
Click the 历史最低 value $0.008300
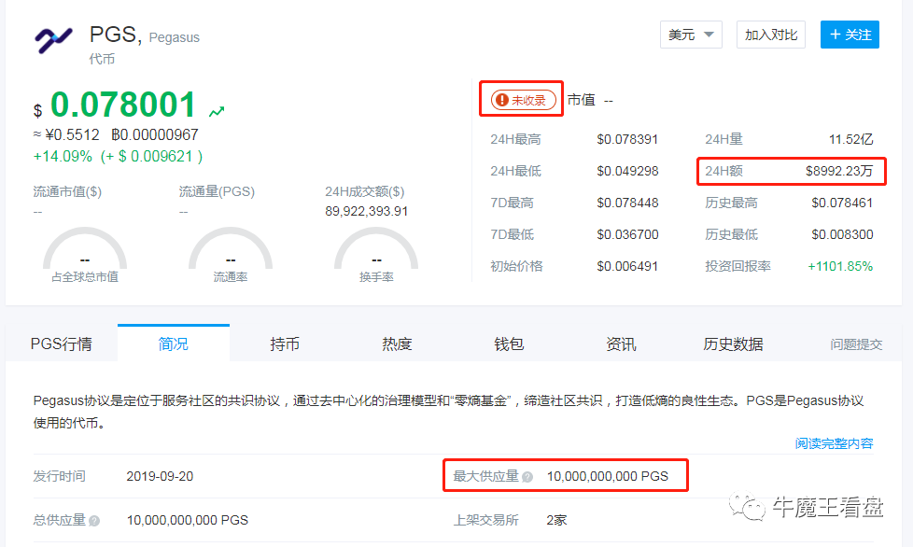[x=842, y=234]
